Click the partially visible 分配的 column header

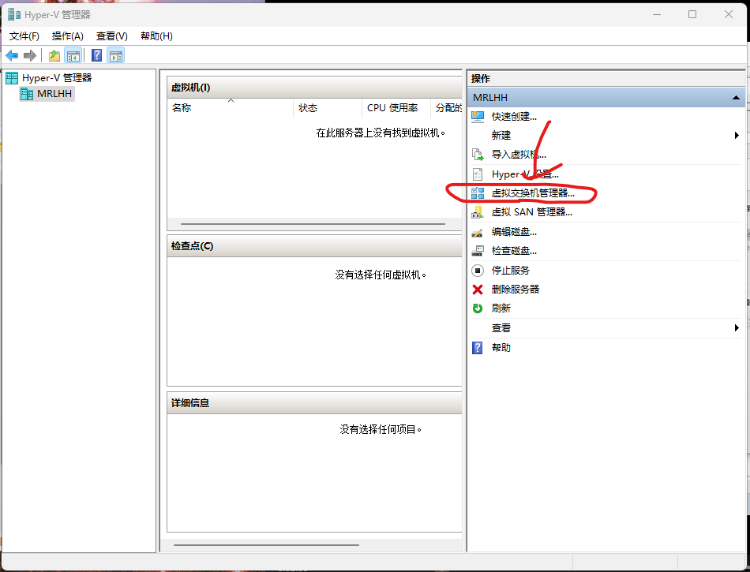pyautogui.click(x=447, y=108)
